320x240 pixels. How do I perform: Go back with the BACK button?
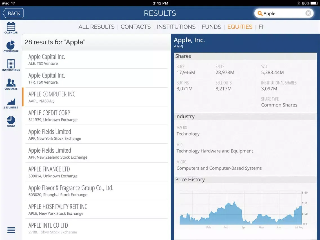click(13, 13)
